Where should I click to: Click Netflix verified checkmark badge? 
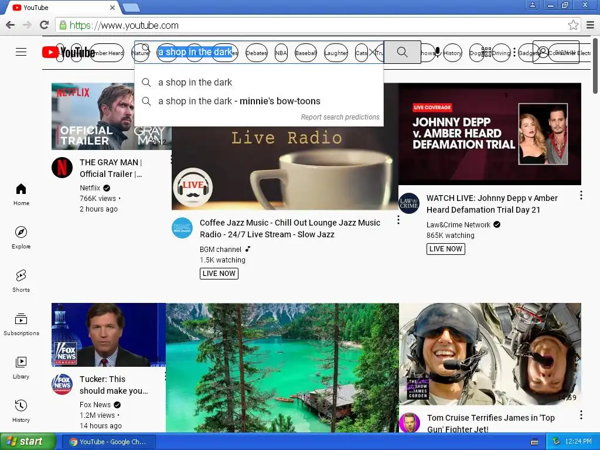[x=107, y=188]
